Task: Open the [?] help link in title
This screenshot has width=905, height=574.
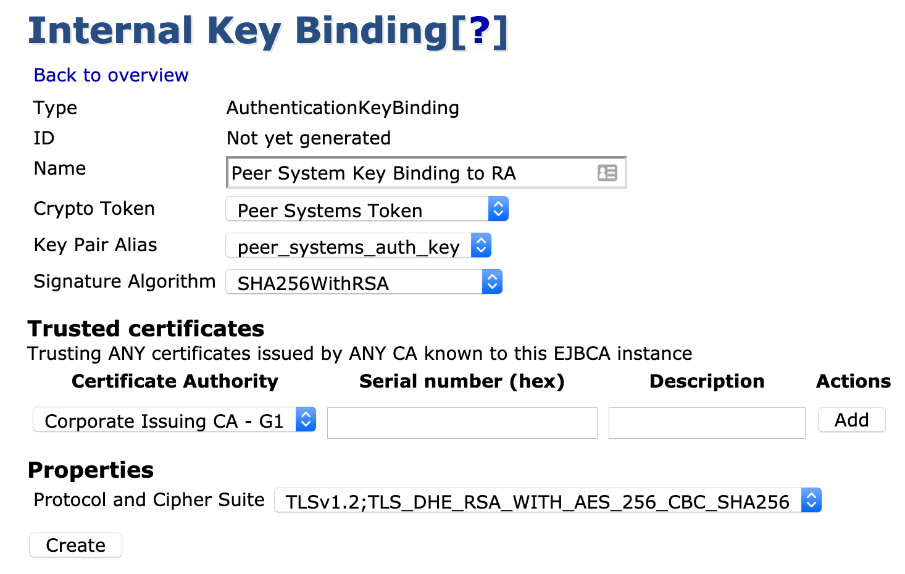Action: click(480, 31)
